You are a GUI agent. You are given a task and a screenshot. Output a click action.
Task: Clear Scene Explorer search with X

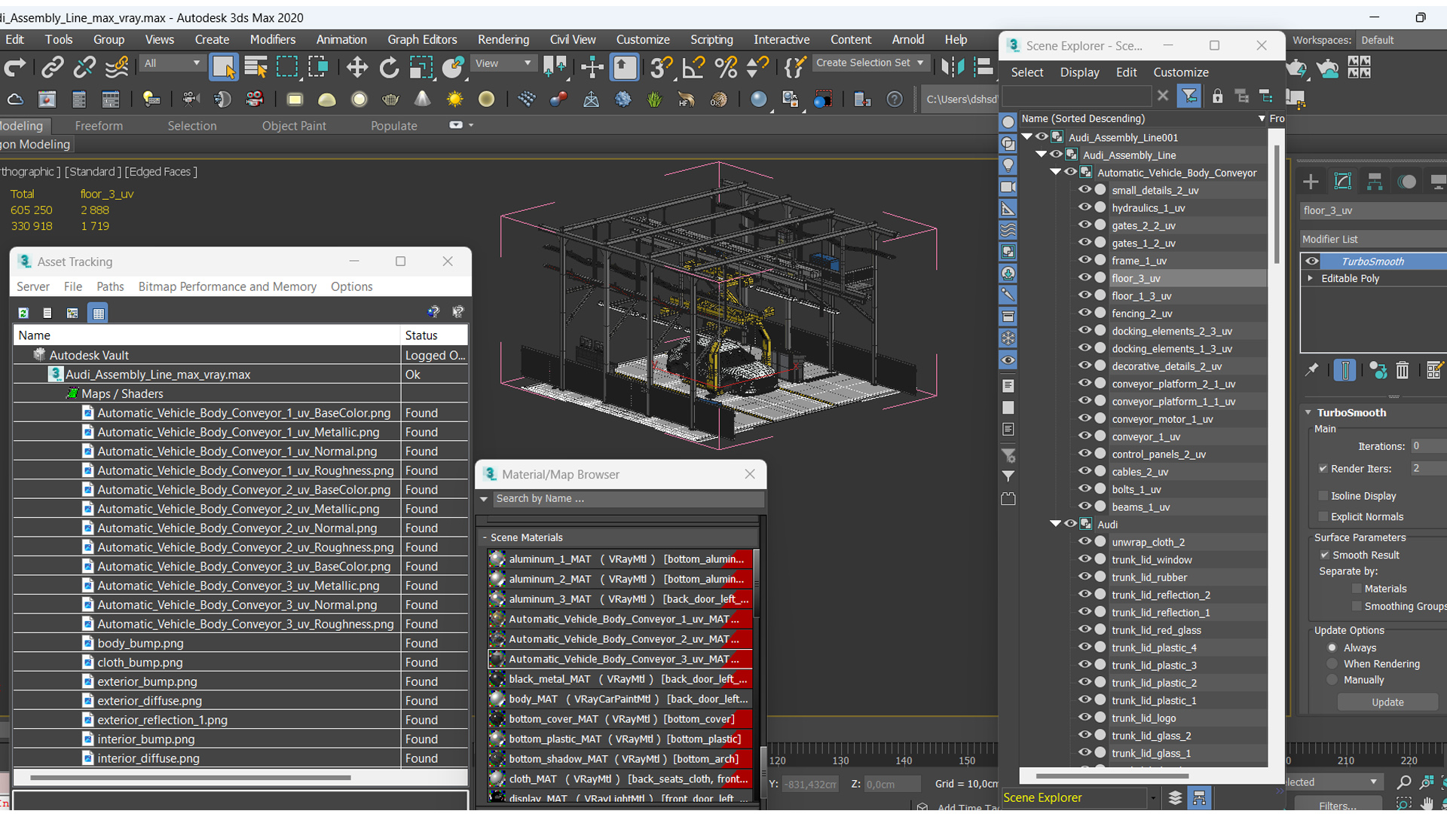[1163, 96]
